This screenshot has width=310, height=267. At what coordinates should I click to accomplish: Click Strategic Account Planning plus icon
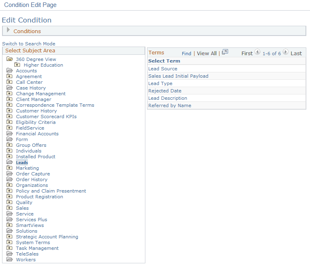tap(9, 236)
